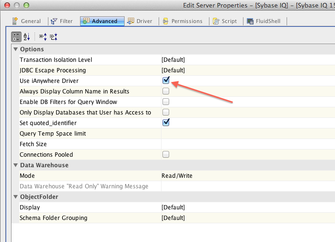The width and height of the screenshot is (335, 242).
Task: Select the Script tab
Action: pyautogui.click(x=225, y=21)
